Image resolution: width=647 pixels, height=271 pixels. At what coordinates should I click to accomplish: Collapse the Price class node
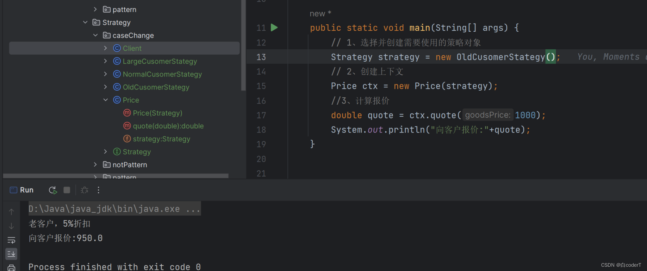point(105,100)
